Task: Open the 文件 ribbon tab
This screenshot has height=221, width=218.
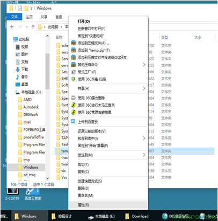Action: coord(14,17)
